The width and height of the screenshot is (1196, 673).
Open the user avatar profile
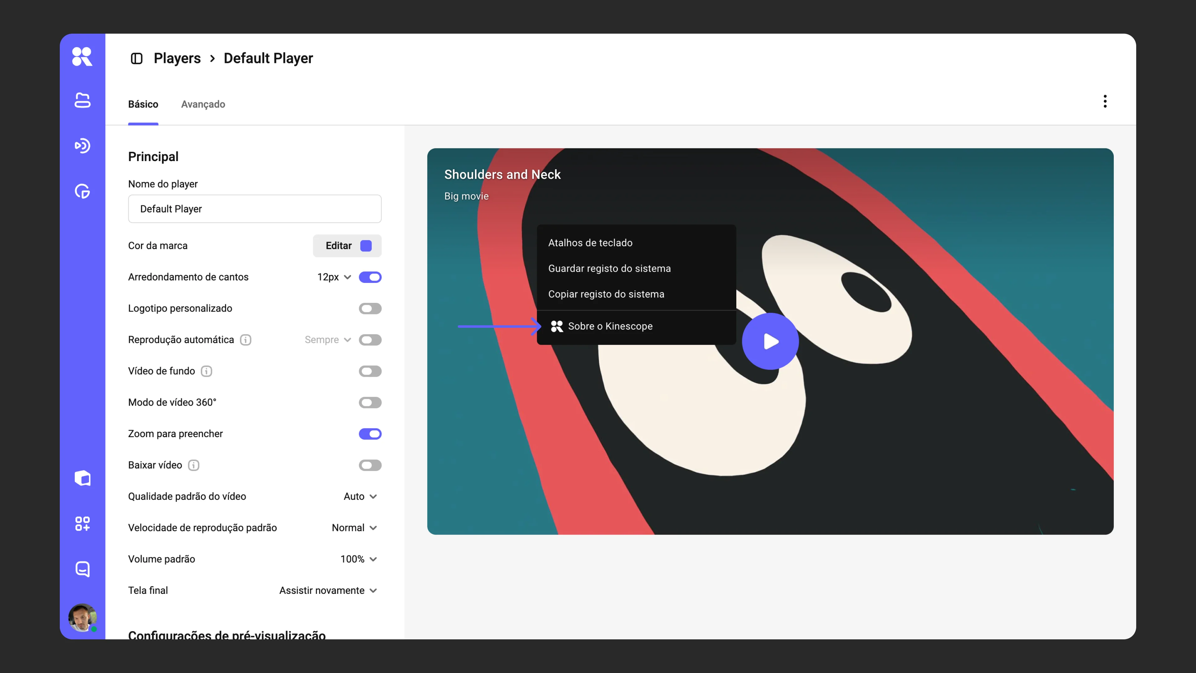pos(82,618)
